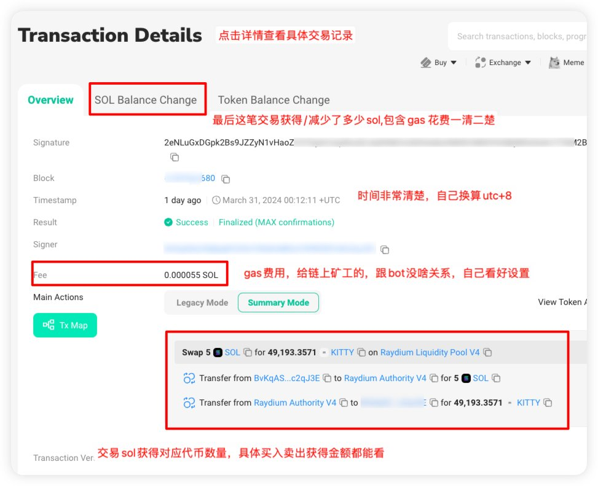598x486 pixels.
Task: Copy the BvKqAS...c2qJ3E sender address
Action: [x=328, y=379]
